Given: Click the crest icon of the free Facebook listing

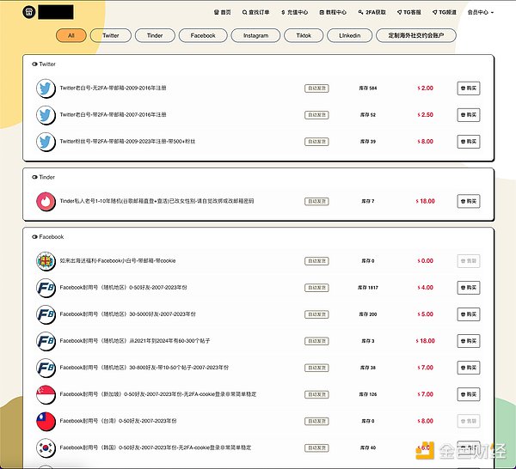Looking at the screenshot, I should pos(46,260).
